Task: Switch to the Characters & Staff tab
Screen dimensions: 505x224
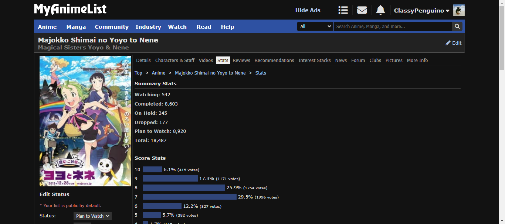Action: pyautogui.click(x=175, y=60)
